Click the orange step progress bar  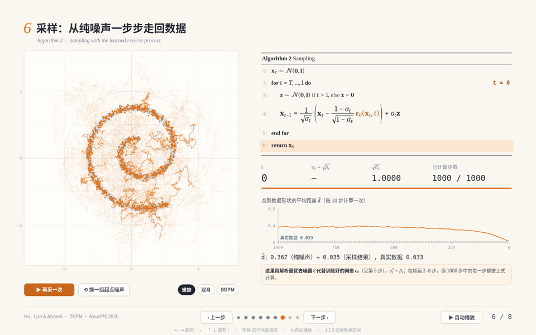tap(386, 188)
